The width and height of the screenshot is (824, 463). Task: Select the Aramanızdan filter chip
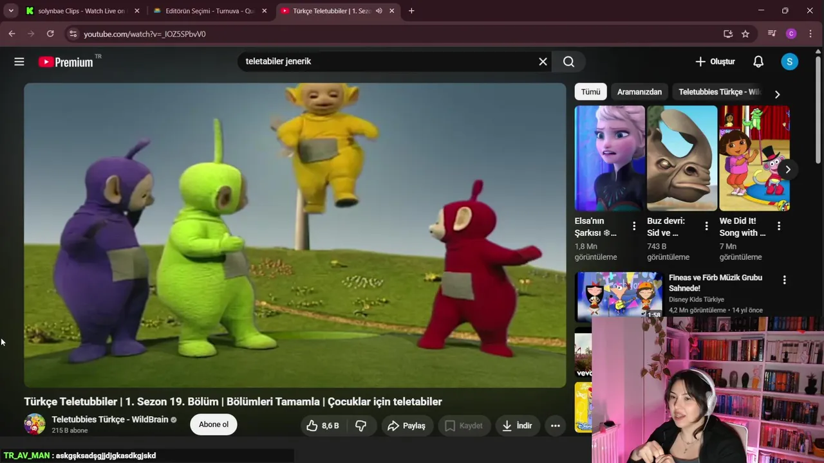(639, 92)
